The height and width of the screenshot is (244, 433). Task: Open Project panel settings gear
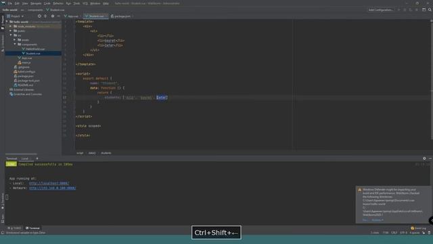tap(53, 16)
